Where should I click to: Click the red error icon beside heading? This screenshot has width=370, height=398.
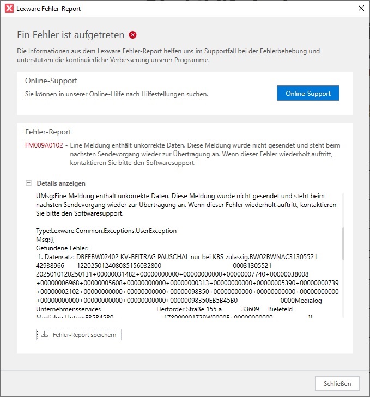(x=132, y=35)
